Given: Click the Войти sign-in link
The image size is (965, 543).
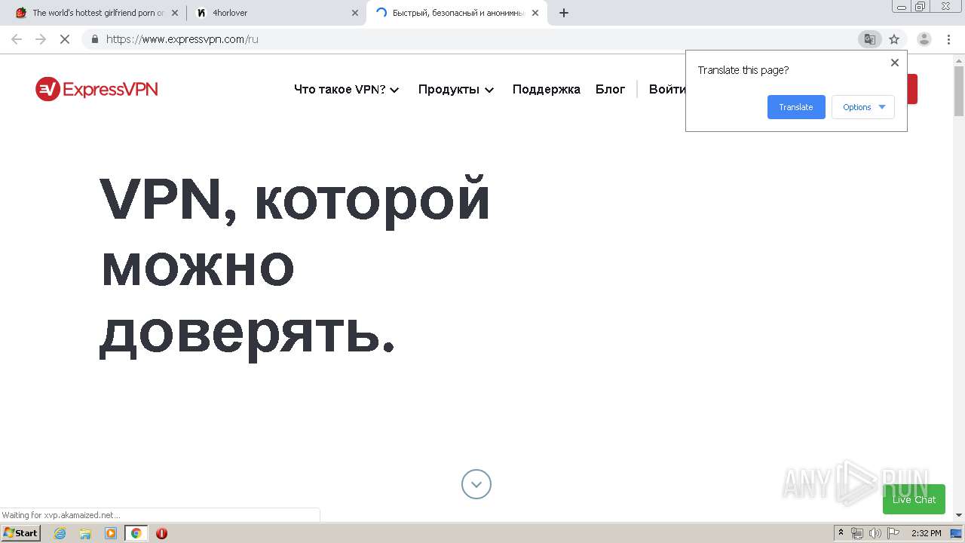Looking at the screenshot, I should click(x=667, y=89).
